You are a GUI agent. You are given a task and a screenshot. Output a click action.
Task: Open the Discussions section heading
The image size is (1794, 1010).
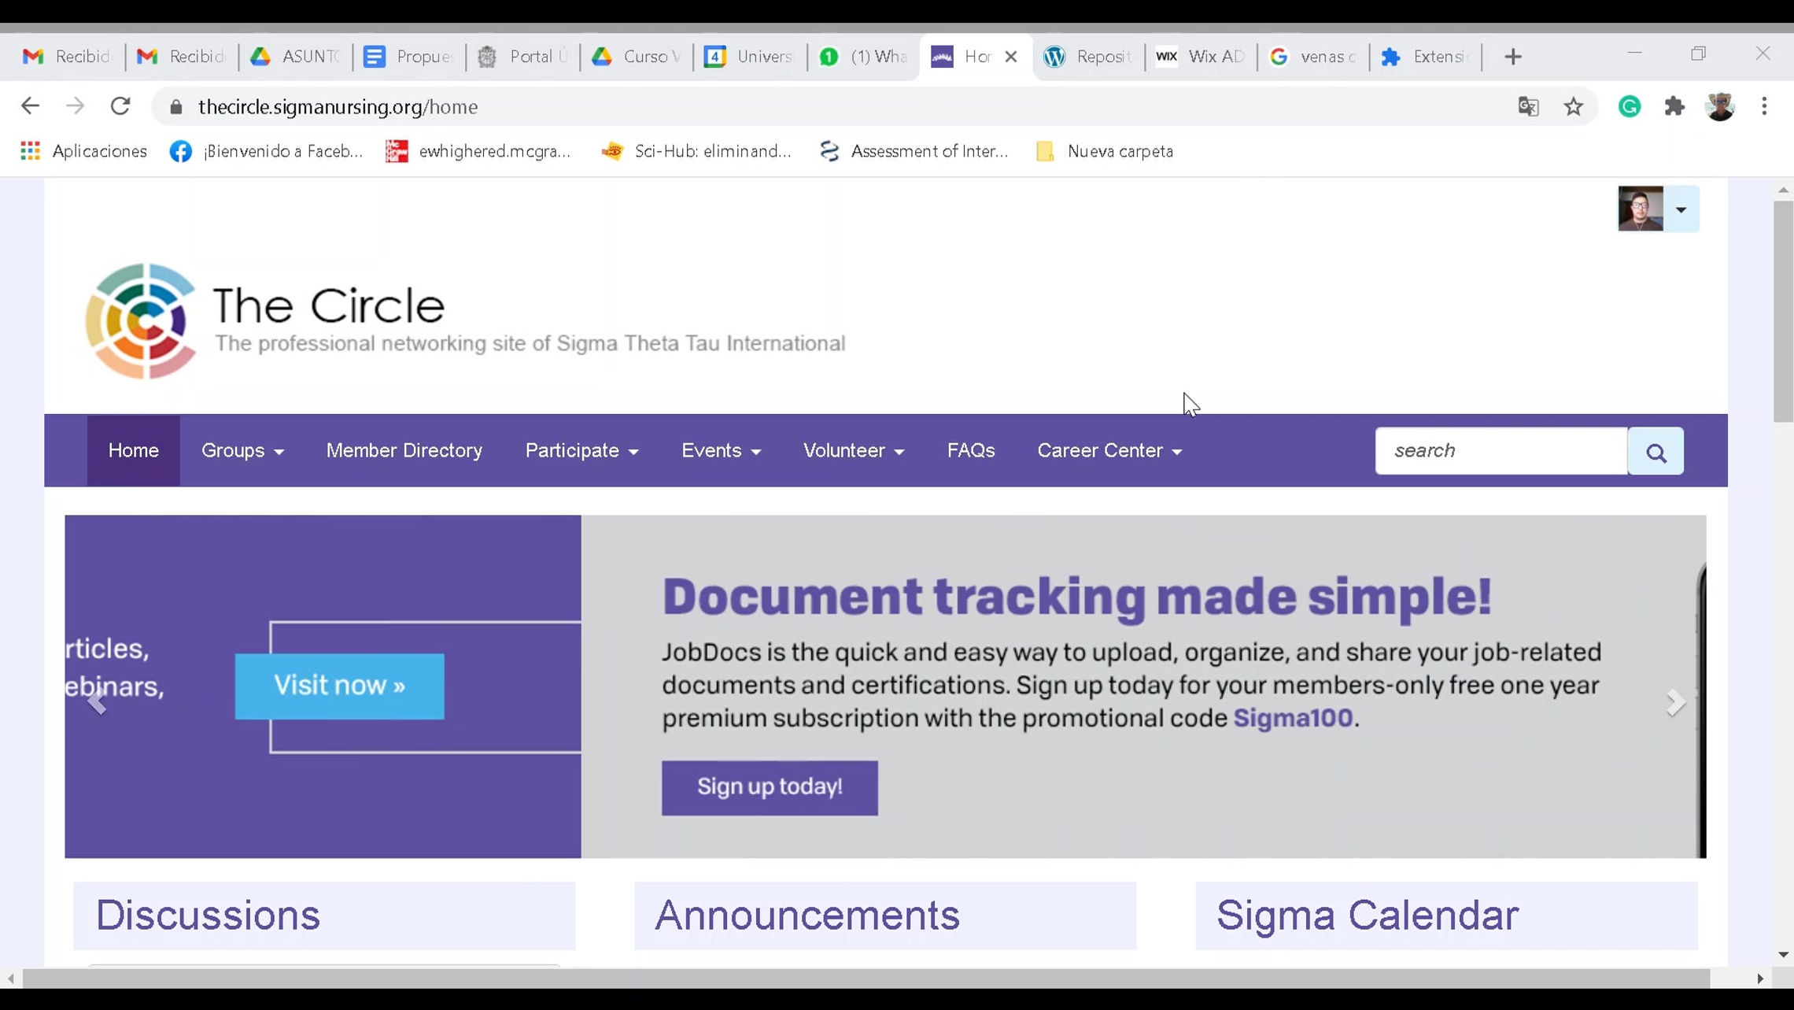208,915
